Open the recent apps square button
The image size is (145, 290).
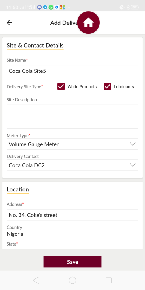tap(109, 280)
